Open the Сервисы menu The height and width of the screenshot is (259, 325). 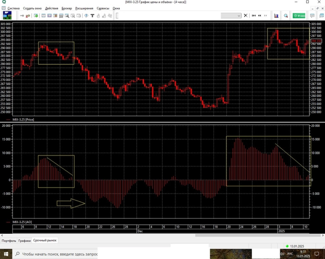pos(103,8)
